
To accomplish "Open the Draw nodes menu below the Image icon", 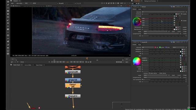I will [8, 5].
